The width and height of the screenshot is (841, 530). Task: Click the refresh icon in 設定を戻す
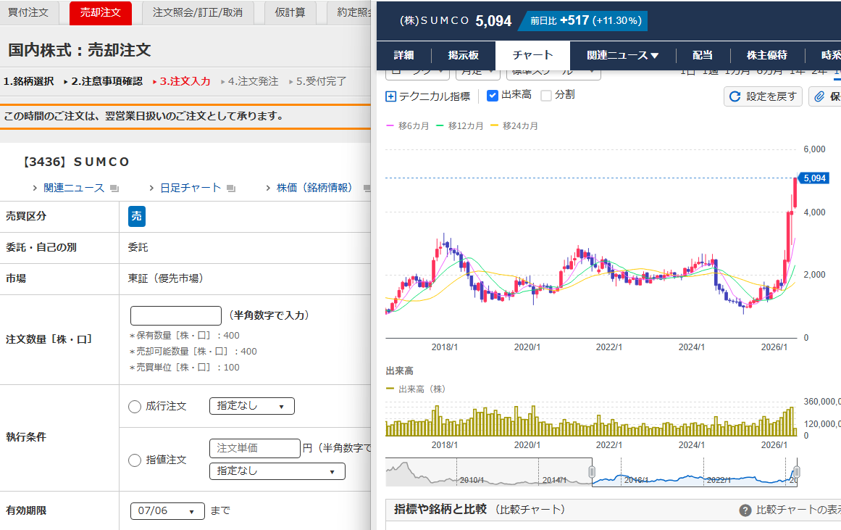point(735,96)
